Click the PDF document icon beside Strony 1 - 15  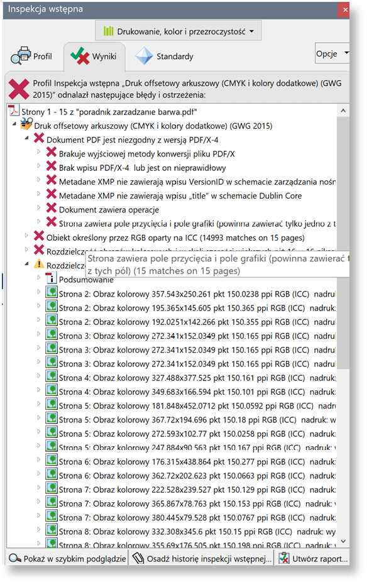[14, 111]
